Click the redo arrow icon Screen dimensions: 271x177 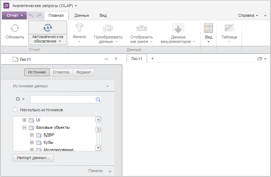coord(39,15)
